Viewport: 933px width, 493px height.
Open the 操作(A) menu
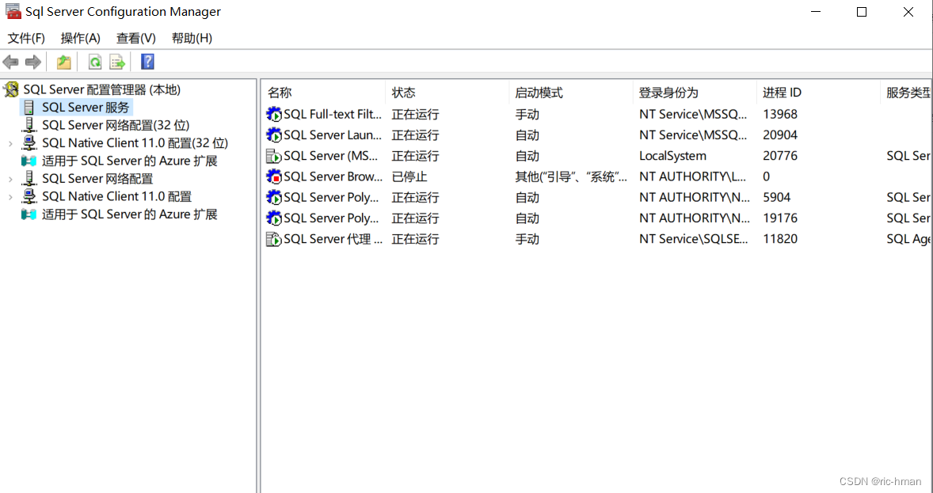click(79, 37)
